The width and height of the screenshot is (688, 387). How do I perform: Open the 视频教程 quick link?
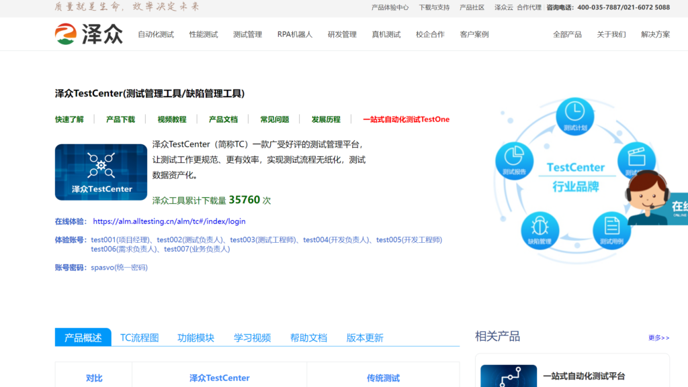[x=172, y=119]
